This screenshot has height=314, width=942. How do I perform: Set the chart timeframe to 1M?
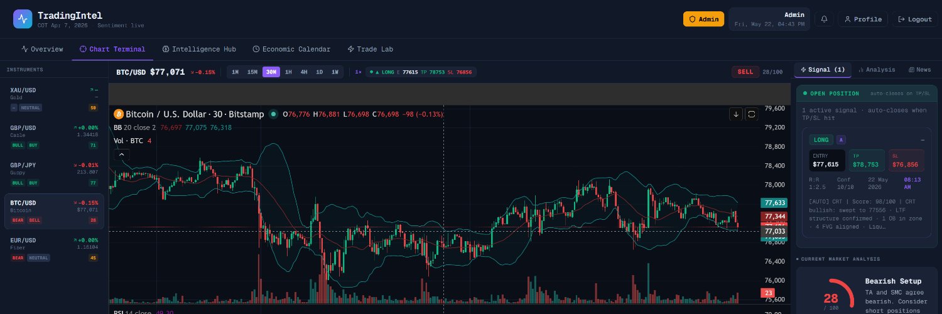(235, 72)
